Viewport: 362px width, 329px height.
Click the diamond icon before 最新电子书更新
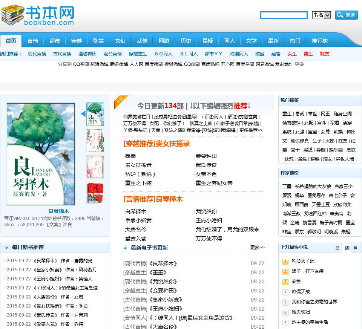[124, 247]
